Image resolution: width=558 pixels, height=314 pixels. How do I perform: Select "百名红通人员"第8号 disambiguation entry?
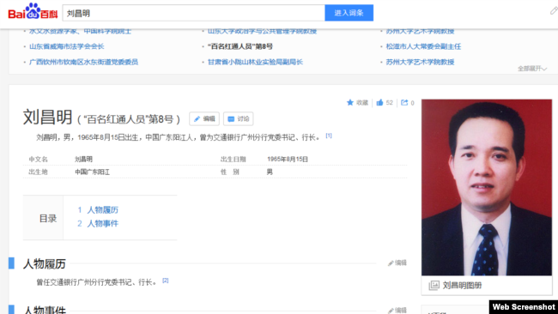pyautogui.click(x=240, y=46)
